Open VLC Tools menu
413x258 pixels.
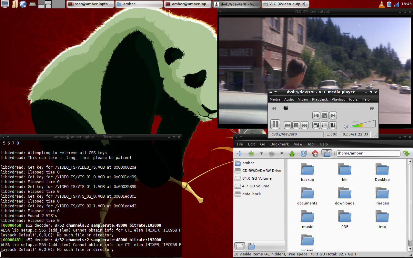pos(353,99)
